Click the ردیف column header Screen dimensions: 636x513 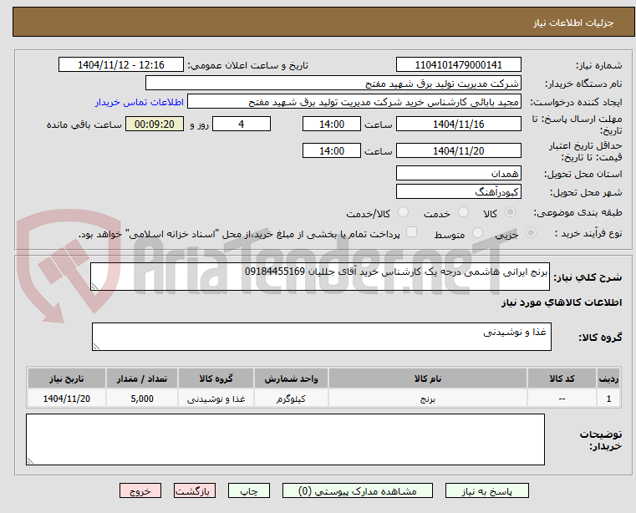(608, 378)
